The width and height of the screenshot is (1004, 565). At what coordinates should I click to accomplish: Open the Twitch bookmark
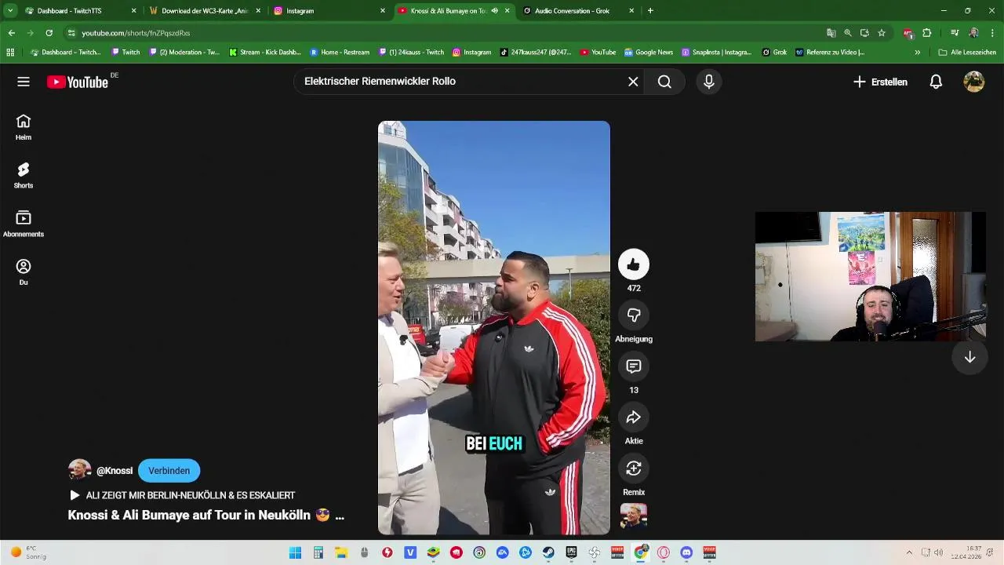[x=125, y=53]
